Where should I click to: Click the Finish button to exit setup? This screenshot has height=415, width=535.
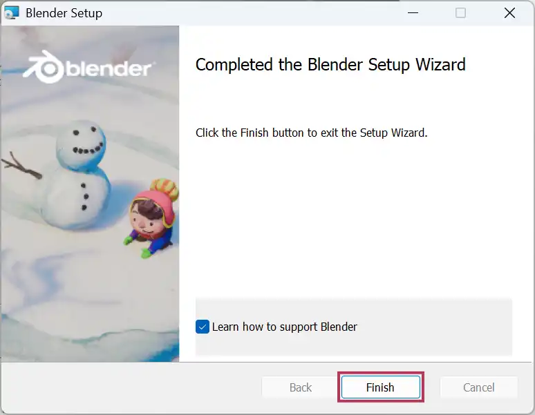[x=380, y=387]
